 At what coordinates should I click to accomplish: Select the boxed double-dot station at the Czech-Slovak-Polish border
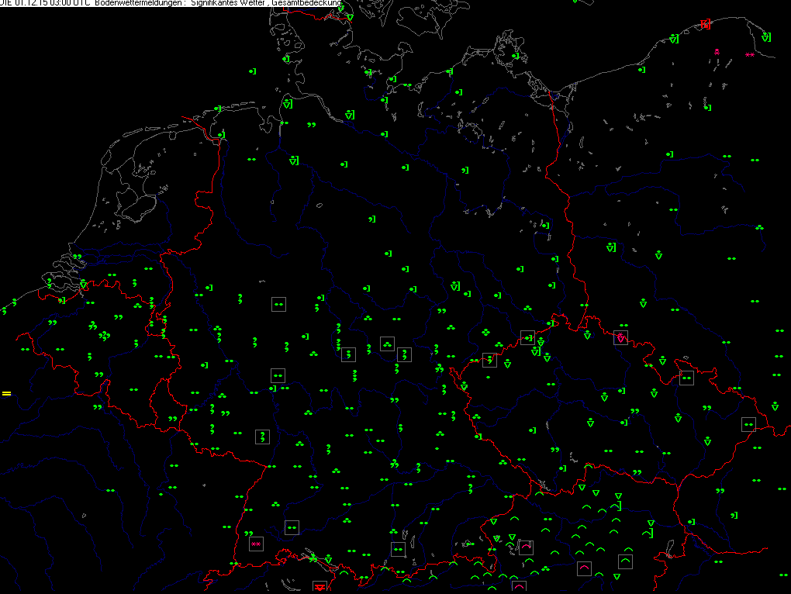point(748,424)
